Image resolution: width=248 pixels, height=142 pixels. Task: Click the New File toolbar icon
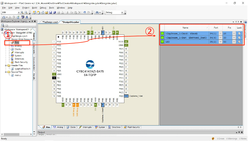pos(39,13)
